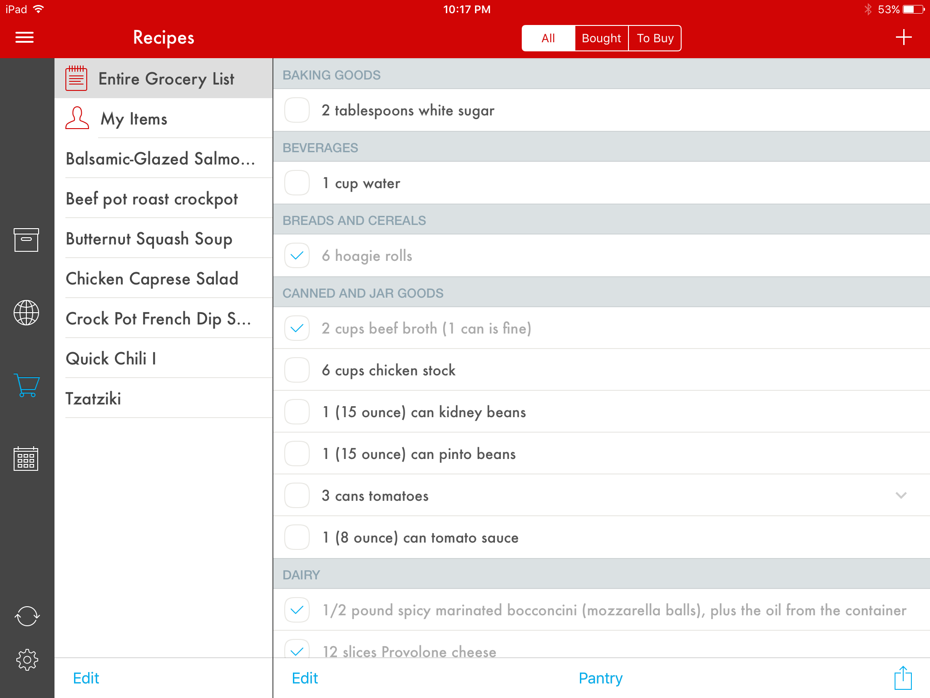The height and width of the screenshot is (698, 930).
Task: Open My Items list
Action: [x=134, y=119]
